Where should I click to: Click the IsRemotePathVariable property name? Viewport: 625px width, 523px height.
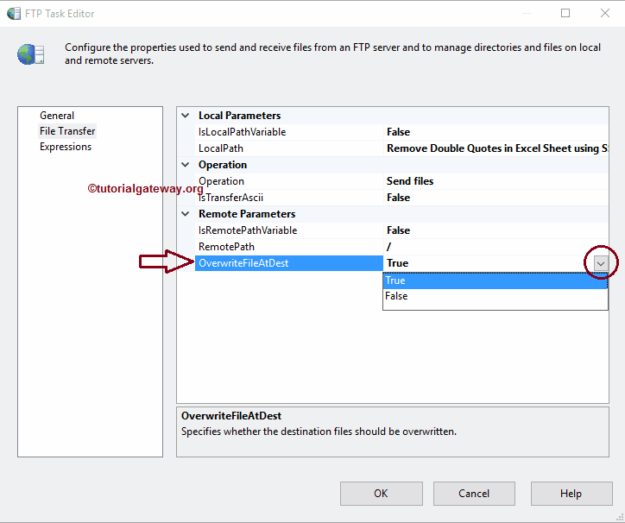click(x=248, y=230)
